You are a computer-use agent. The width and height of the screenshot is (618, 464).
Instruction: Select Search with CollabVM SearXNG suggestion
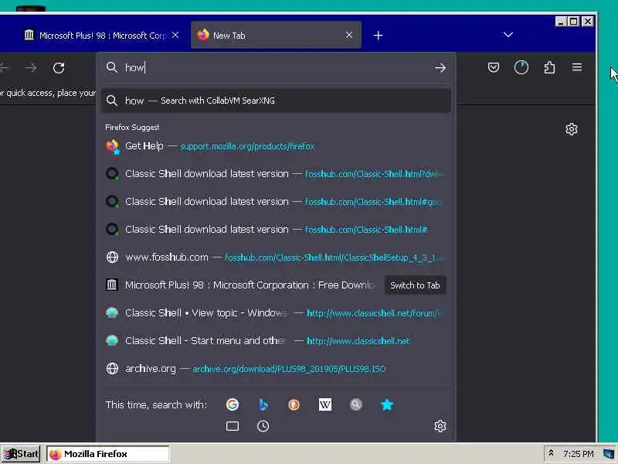click(x=276, y=101)
